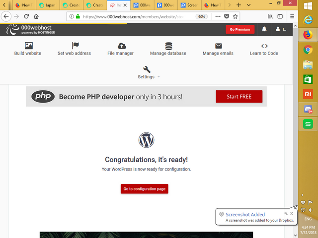The height and width of the screenshot is (238, 318).
Task: List all tabs dropdown arrow
Action: tap(248, 5)
